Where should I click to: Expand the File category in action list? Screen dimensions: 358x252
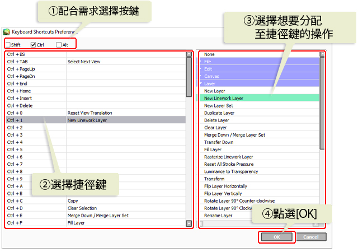coord(201,62)
